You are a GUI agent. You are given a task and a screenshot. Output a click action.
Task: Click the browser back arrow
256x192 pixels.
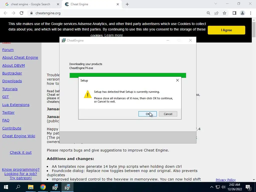[5, 13]
